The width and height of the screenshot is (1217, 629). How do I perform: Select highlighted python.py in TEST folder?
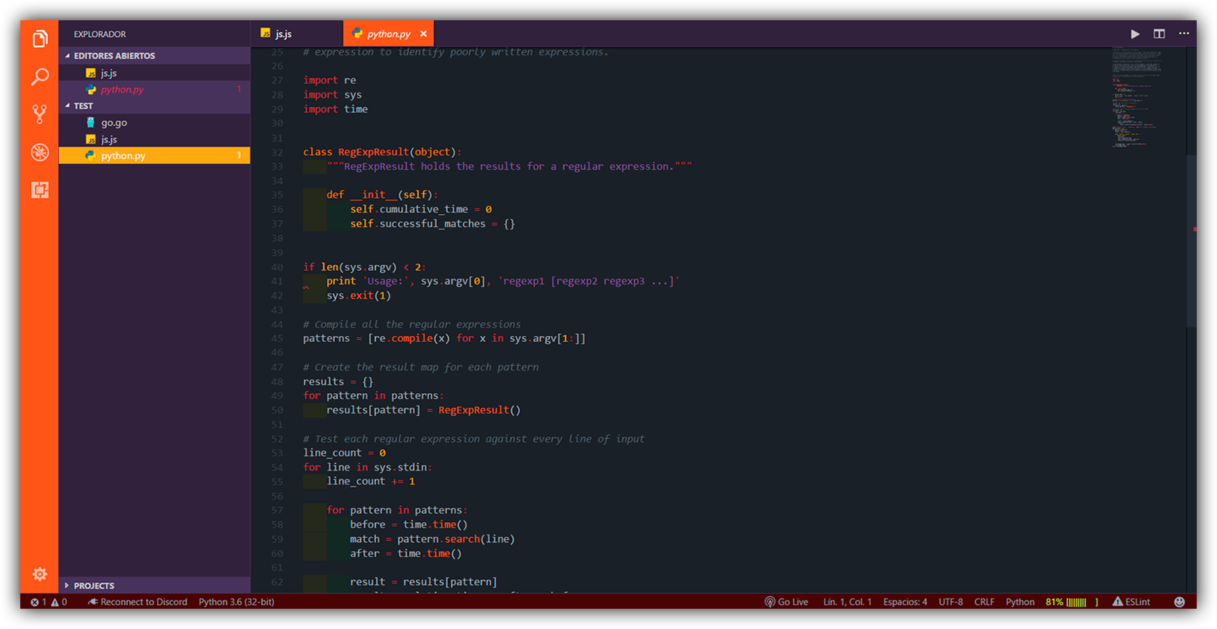[154, 155]
